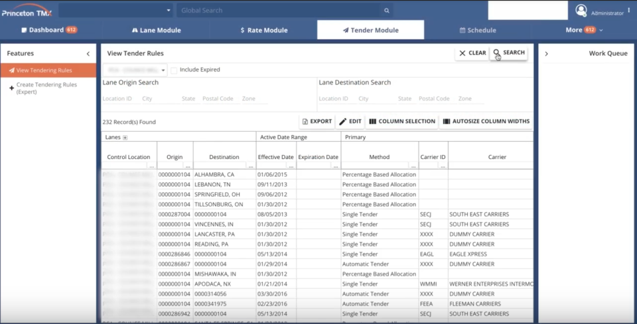Click the origin Postal Code field
This screenshot has height=324, width=637.
coord(220,99)
